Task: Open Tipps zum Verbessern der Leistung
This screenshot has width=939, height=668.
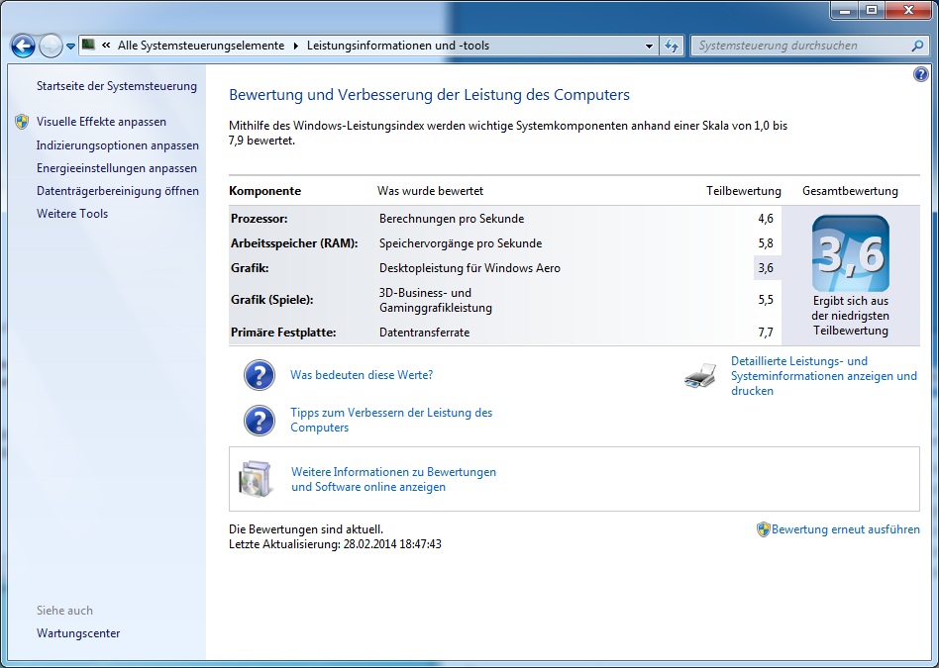Action: (x=391, y=421)
